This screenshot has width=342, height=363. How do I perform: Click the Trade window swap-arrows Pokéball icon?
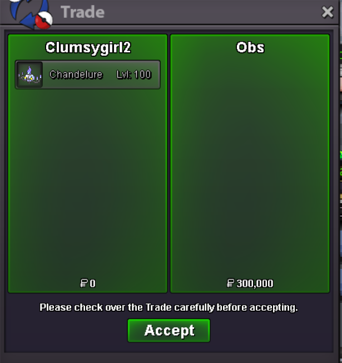click(x=31, y=14)
